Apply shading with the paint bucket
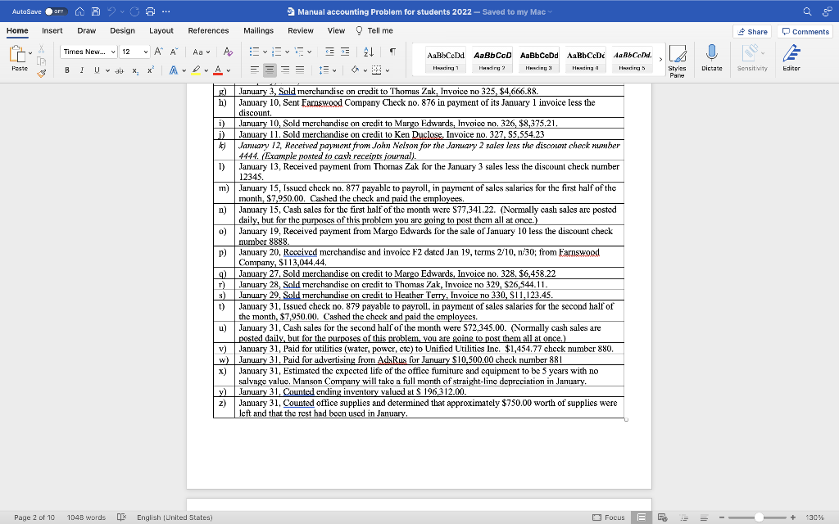839x524 pixels. [355, 70]
